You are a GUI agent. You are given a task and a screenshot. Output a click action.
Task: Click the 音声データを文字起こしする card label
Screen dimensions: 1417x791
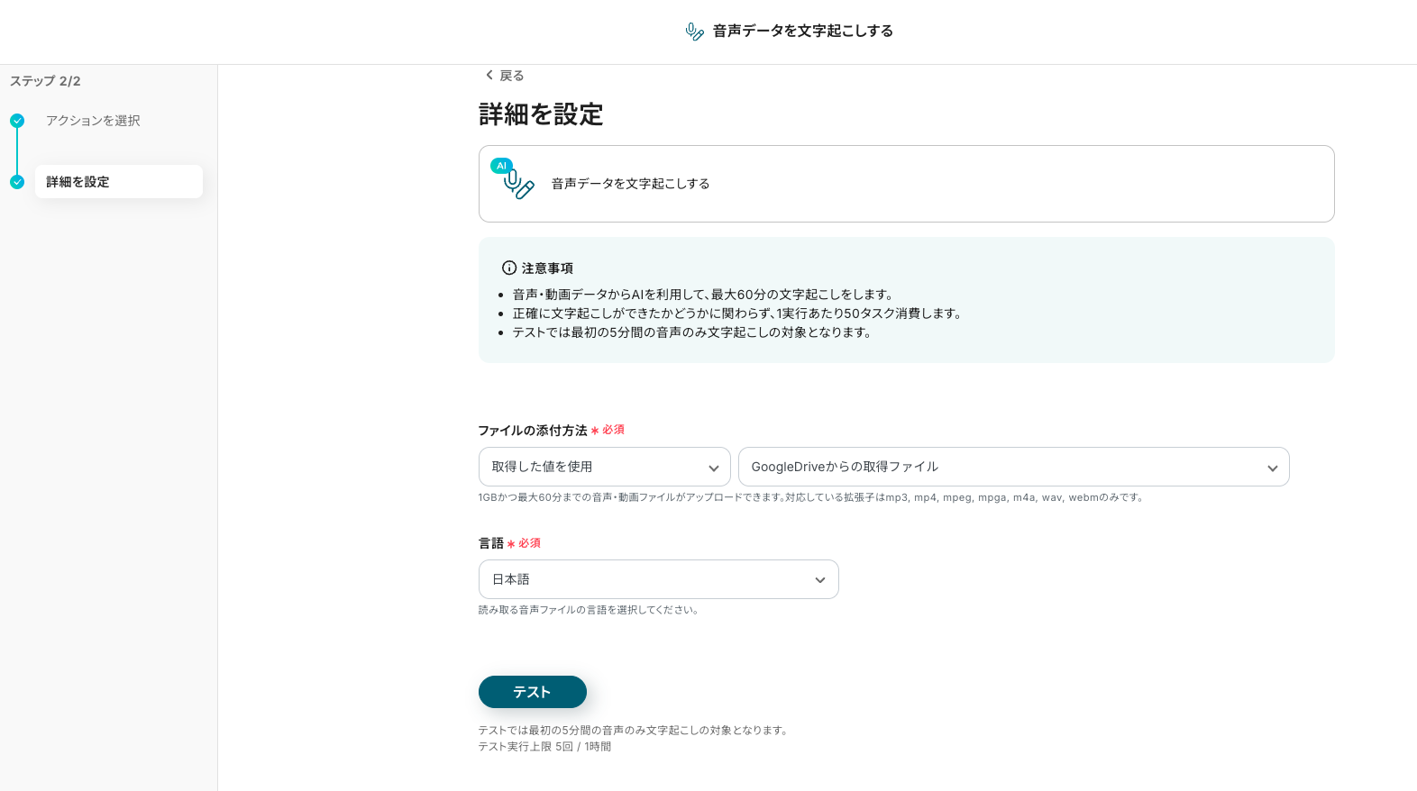coord(630,184)
